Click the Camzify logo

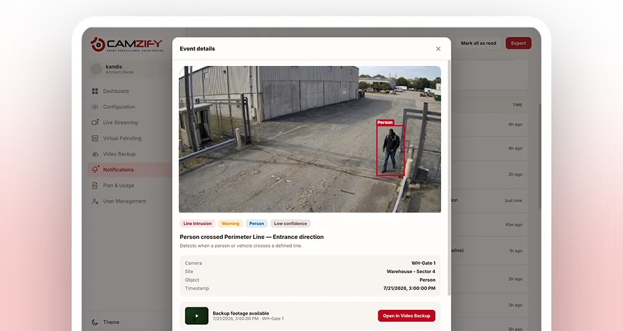126,44
